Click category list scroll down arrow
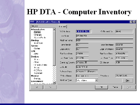The width and height of the screenshot is (140, 105). click(54, 83)
